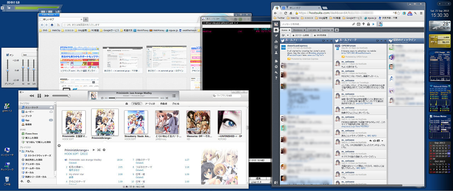The width and height of the screenshot is (453, 191).
Task: Toggle repeat in iTunes now-playing display
Action: (x=102, y=97)
